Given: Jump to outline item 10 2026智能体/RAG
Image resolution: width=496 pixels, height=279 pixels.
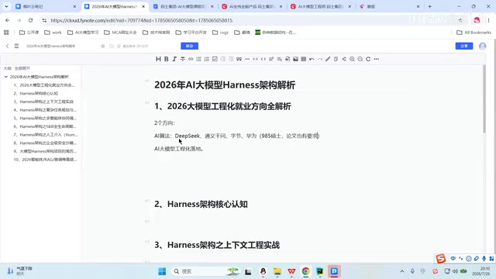Looking at the screenshot, I should click(45, 160).
